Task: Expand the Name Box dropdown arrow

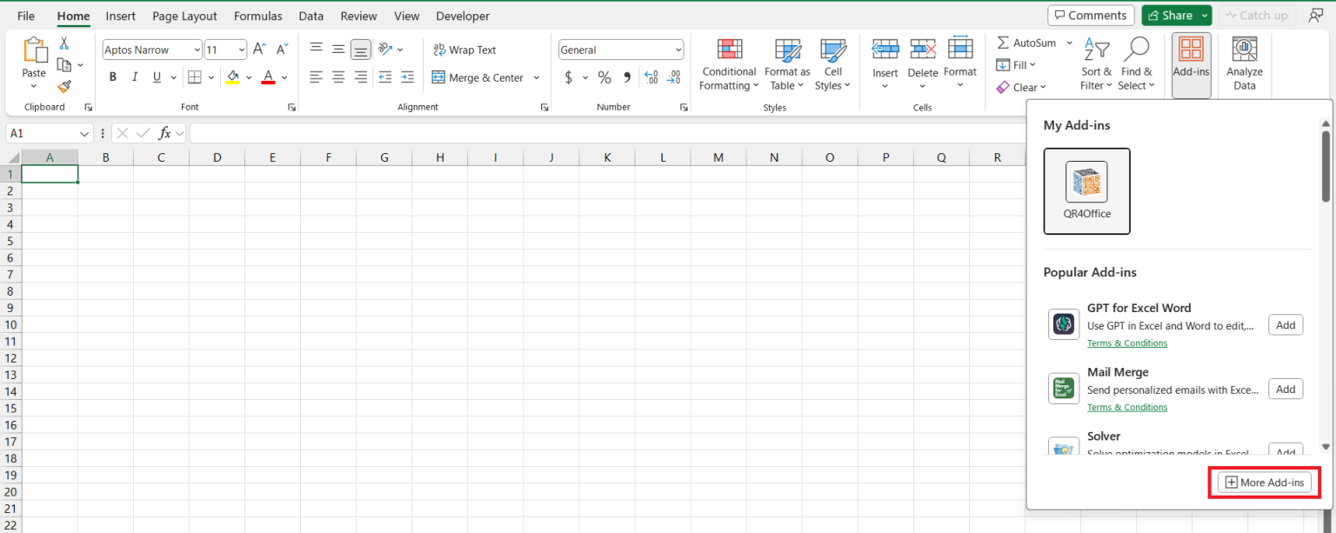Action: [85, 133]
